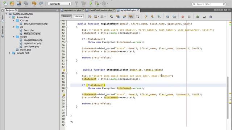Screen dimensions: 232x130
Task: Toggle Highlight Search in editor toolbar
Action: [131, 17]
